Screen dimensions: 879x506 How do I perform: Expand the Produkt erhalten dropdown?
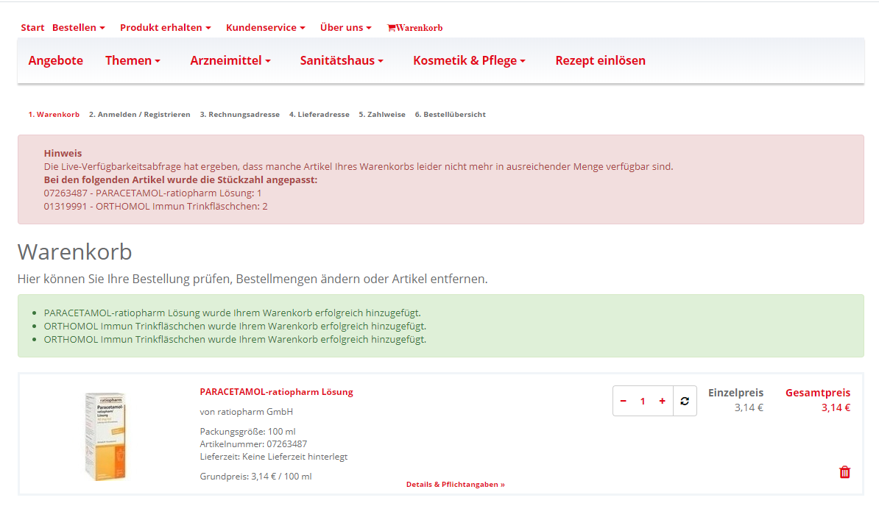165,28
